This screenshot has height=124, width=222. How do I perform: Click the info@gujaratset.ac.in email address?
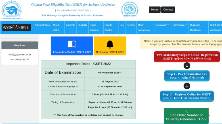click(x=20, y=55)
